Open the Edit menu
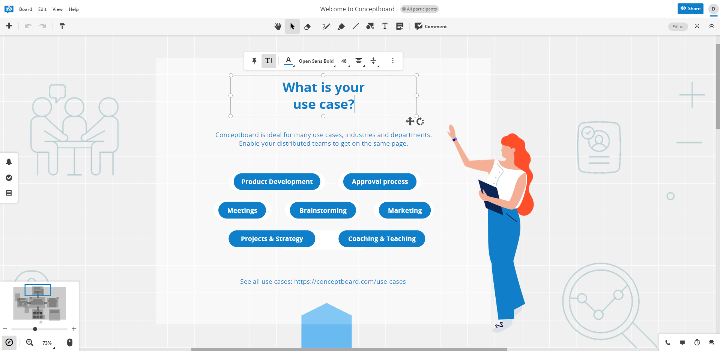This screenshot has width=720, height=351. click(x=42, y=9)
